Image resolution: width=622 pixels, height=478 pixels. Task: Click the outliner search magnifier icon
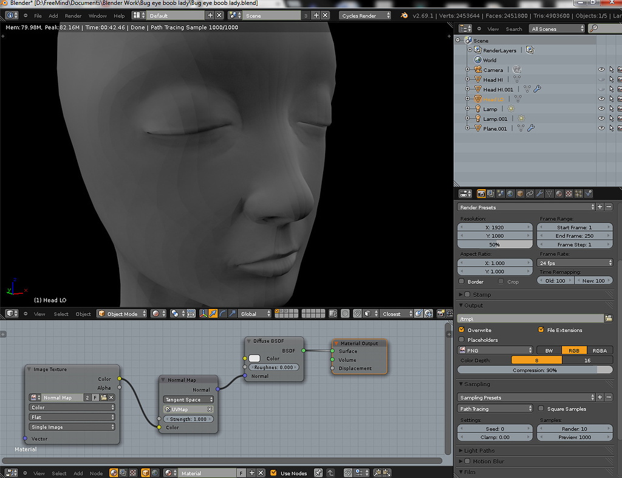point(593,29)
